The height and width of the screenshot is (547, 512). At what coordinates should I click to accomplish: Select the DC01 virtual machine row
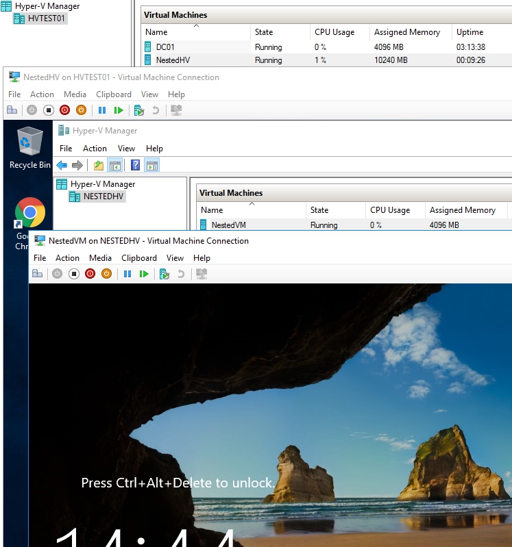pos(166,47)
